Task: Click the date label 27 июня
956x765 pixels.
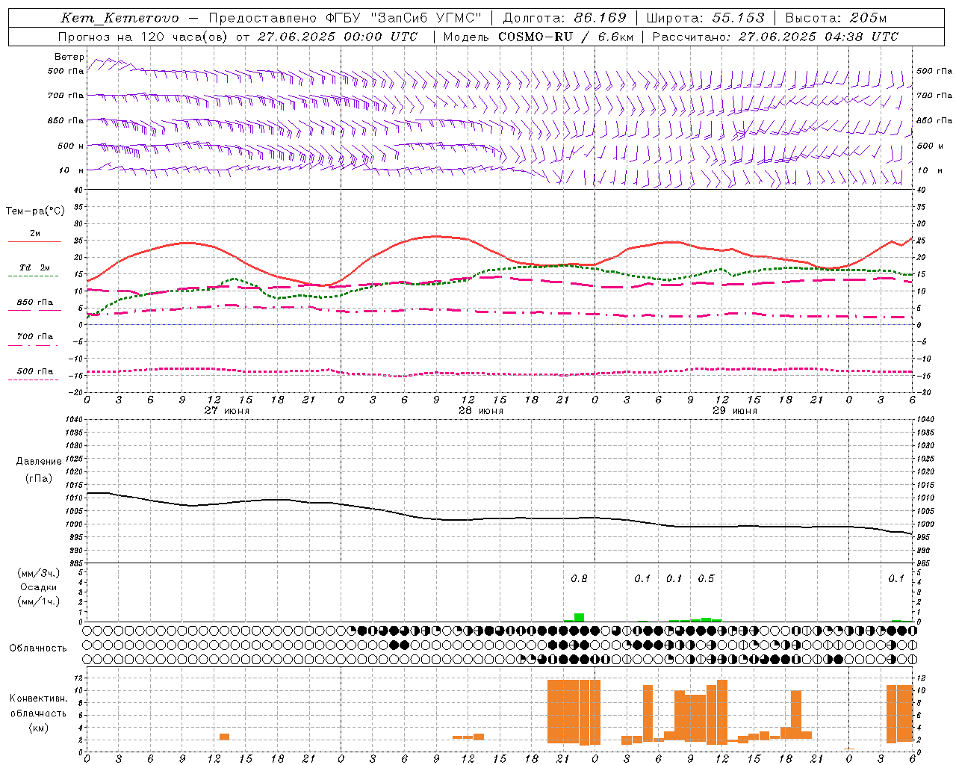Action: tap(227, 410)
